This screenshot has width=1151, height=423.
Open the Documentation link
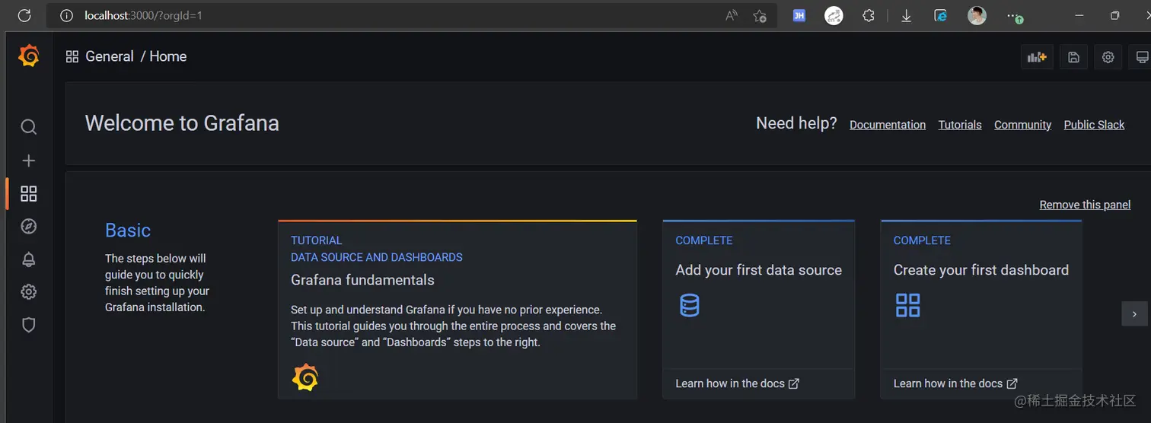coord(888,125)
